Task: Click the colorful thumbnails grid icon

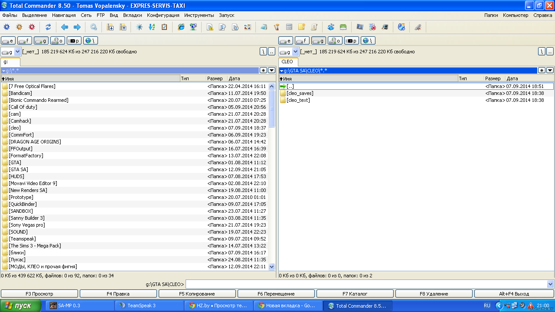Action: click(248, 27)
